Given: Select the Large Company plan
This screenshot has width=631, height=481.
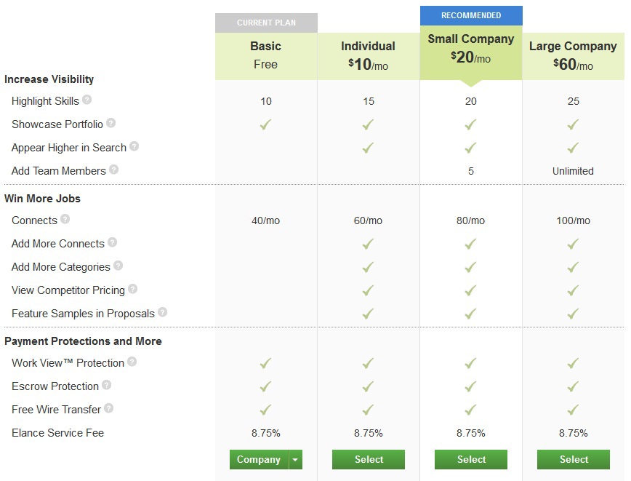Looking at the screenshot, I should (574, 459).
